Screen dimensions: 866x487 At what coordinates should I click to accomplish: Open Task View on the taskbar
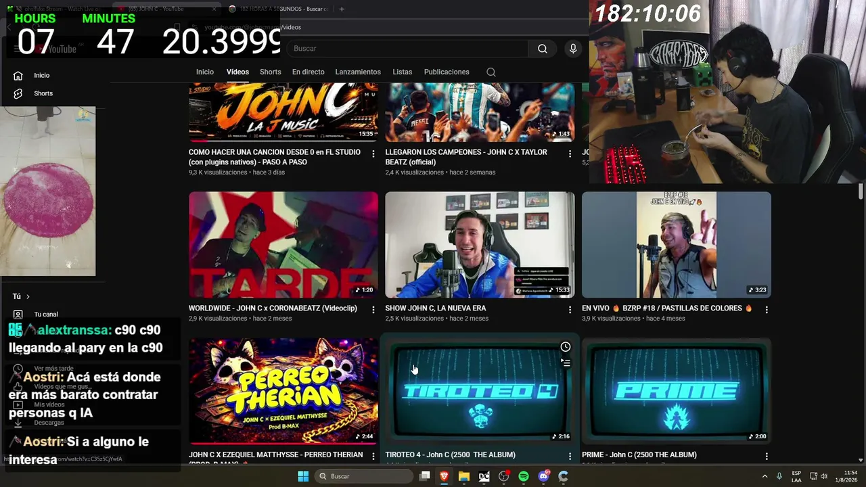pos(425,476)
